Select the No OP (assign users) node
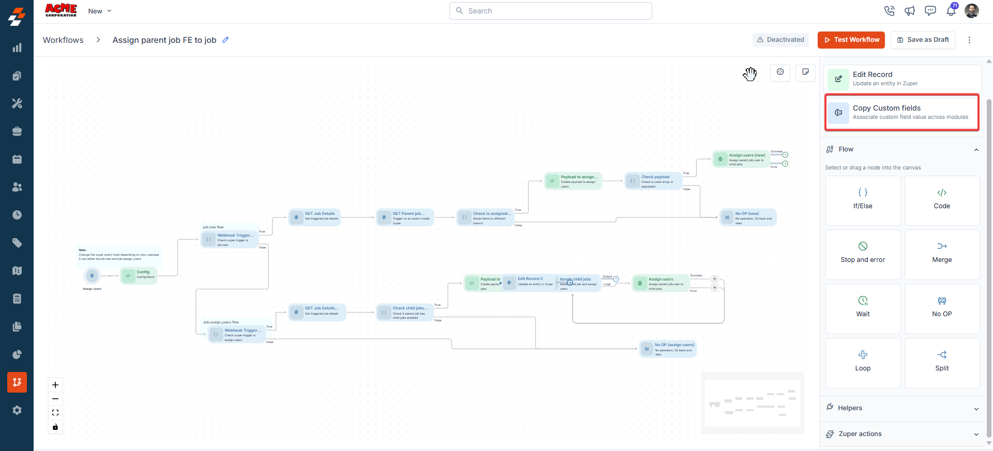This screenshot has width=993, height=451. [x=668, y=349]
